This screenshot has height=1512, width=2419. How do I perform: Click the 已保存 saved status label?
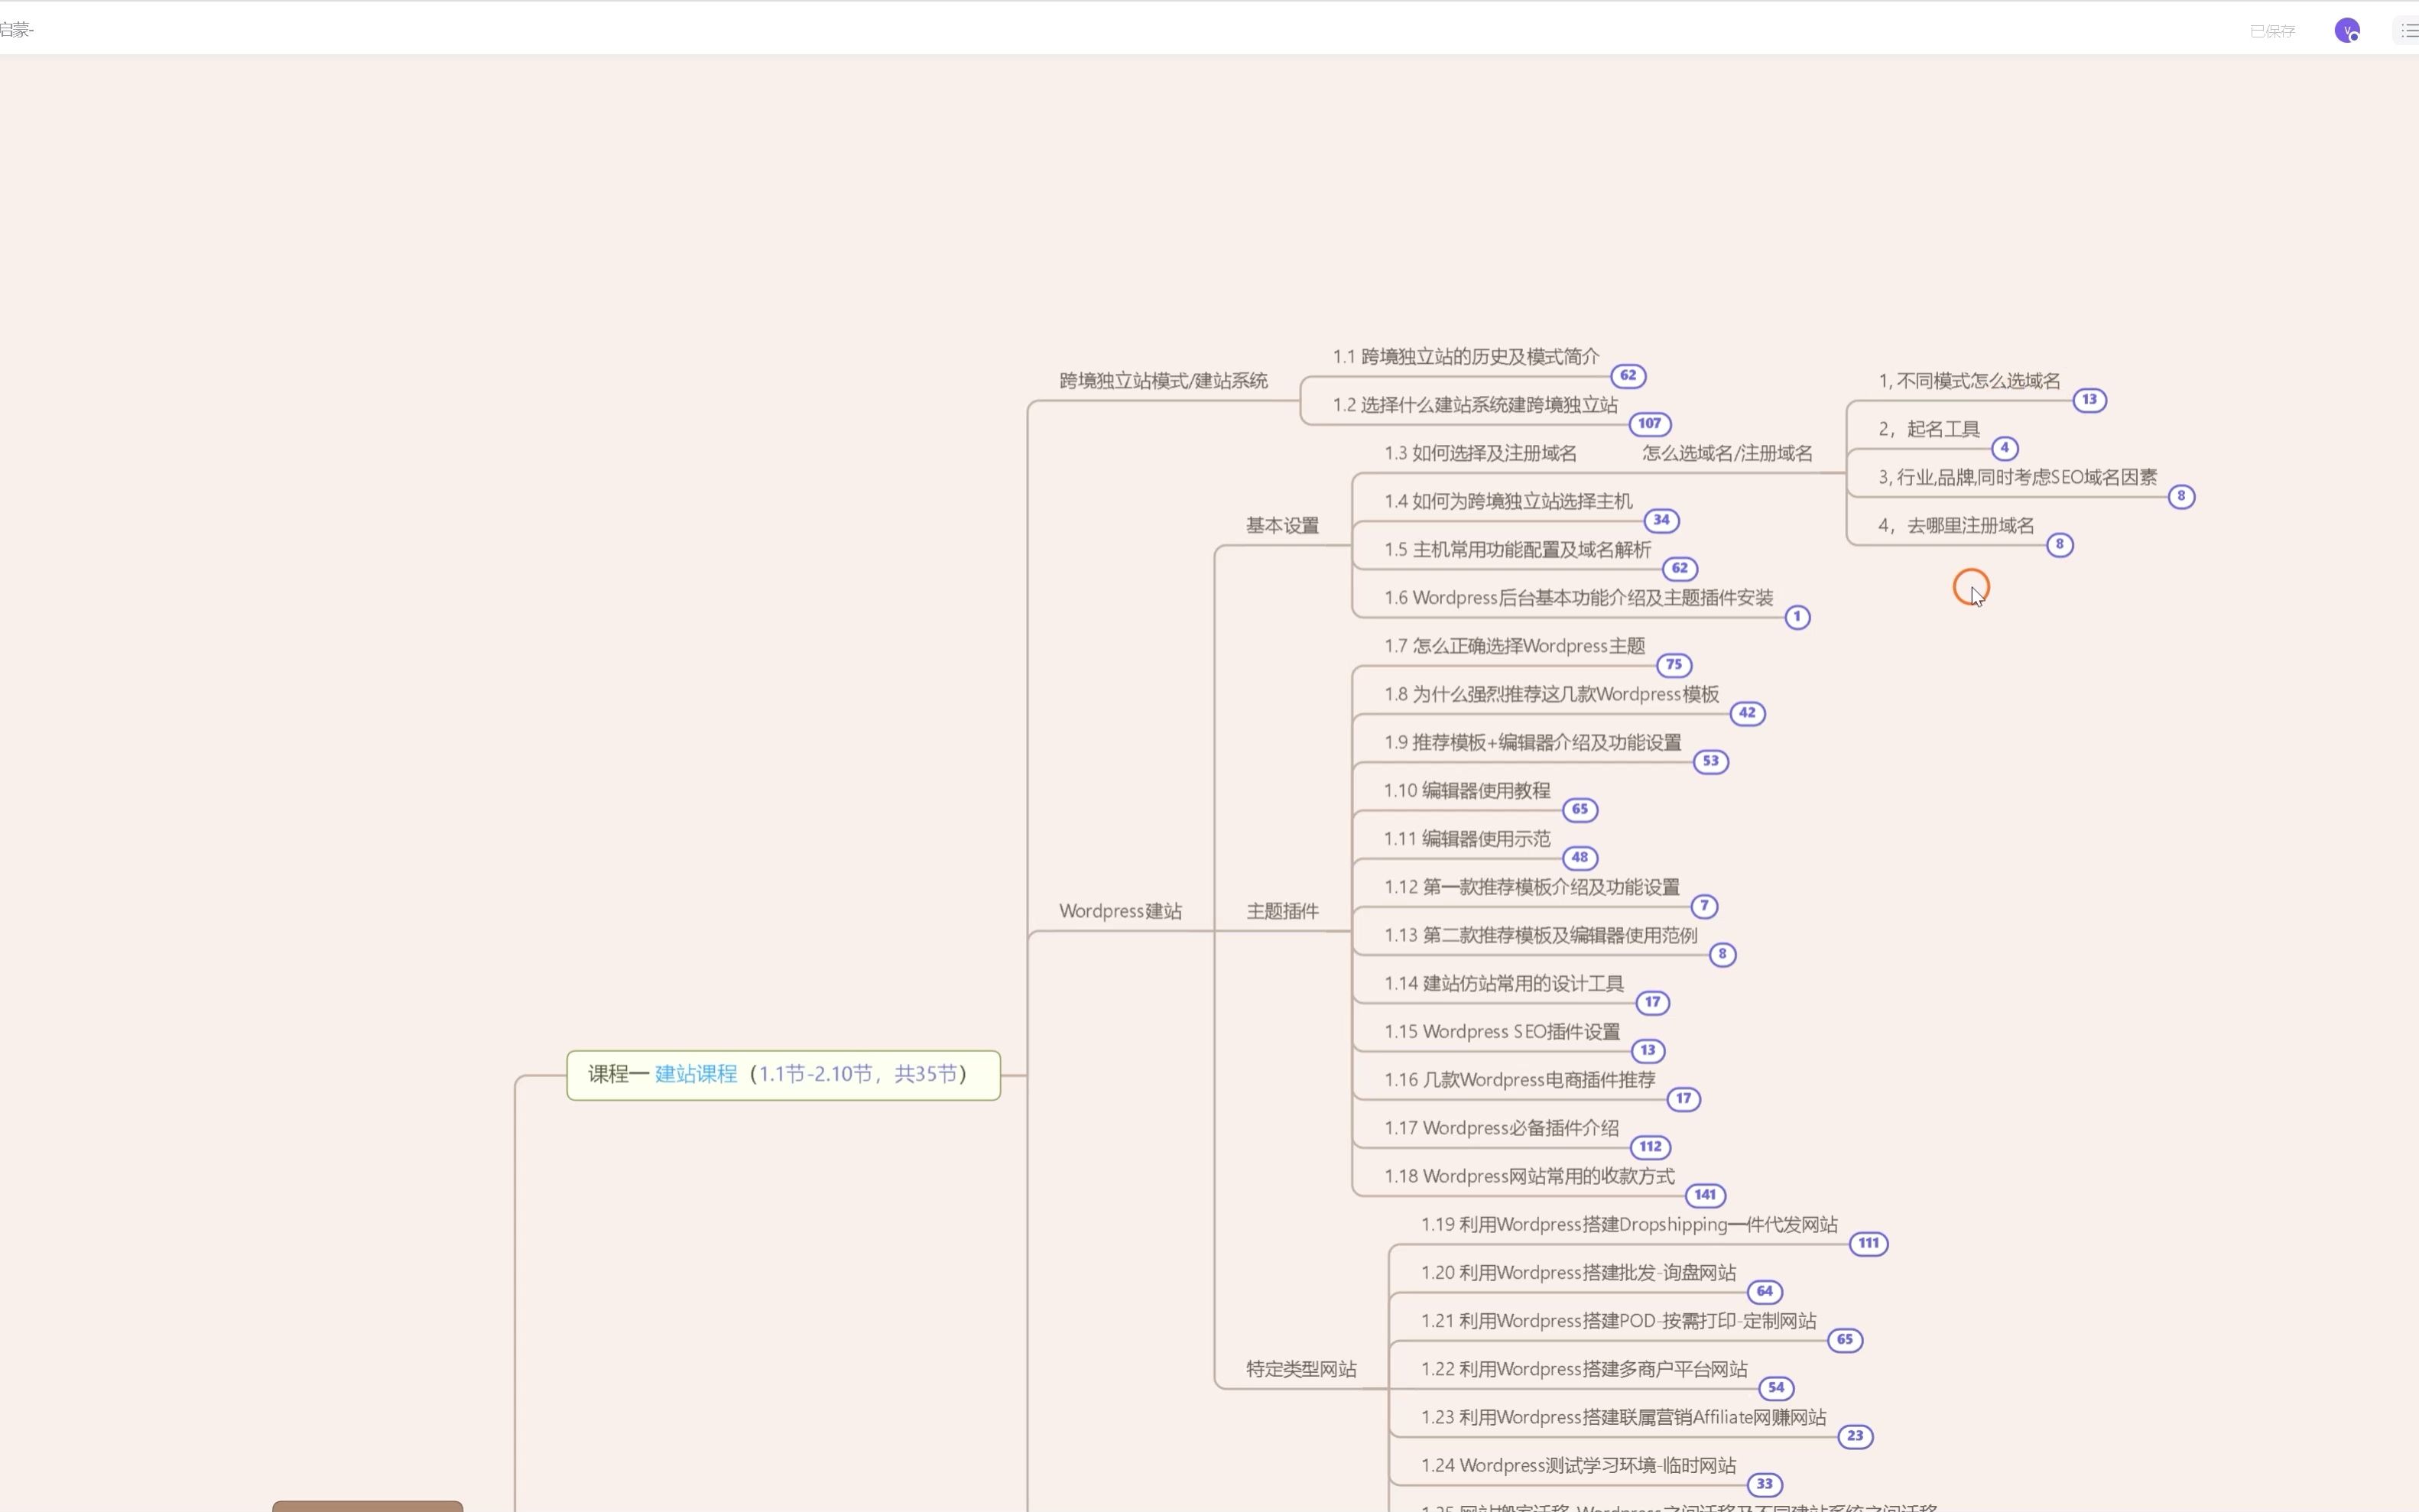click(2272, 31)
